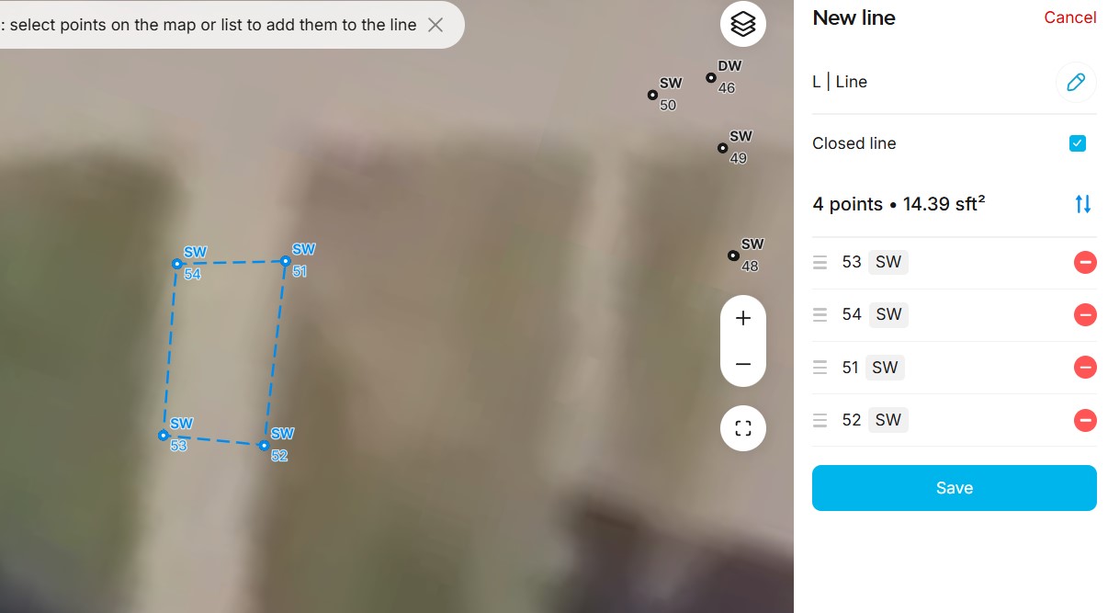1108x613 pixels.
Task: Remove point 54 from the line
Action: [x=1085, y=315]
